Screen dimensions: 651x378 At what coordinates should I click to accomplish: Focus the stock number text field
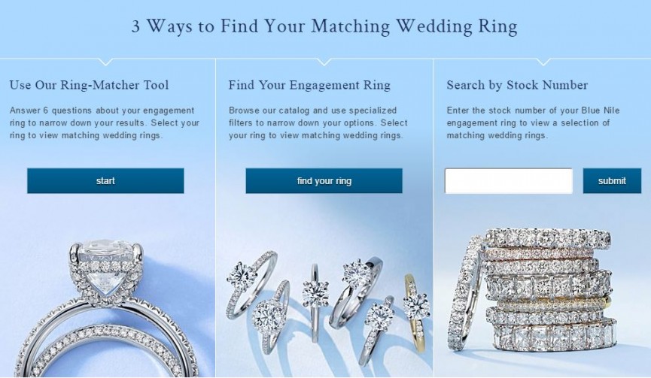[x=509, y=180]
